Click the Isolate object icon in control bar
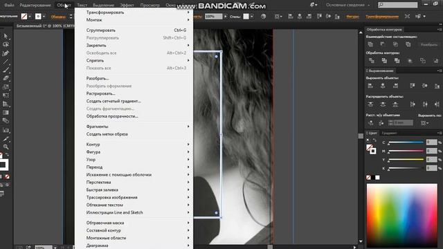443x249 pixels. 407,17
